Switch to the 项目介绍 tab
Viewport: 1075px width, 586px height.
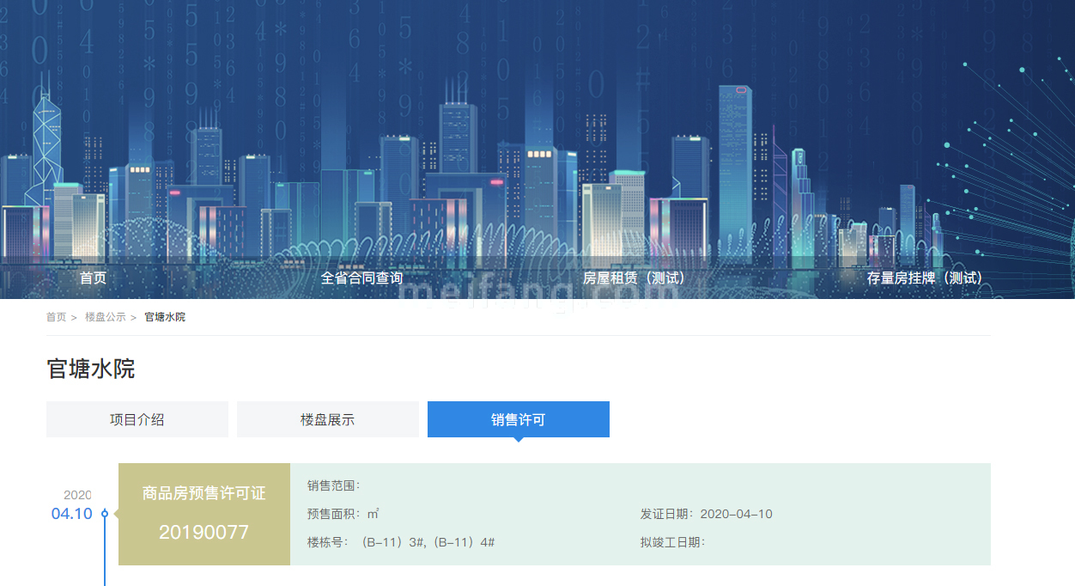pyautogui.click(x=137, y=419)
